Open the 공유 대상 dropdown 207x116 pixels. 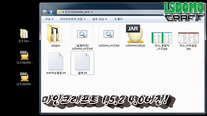point(99,19)
